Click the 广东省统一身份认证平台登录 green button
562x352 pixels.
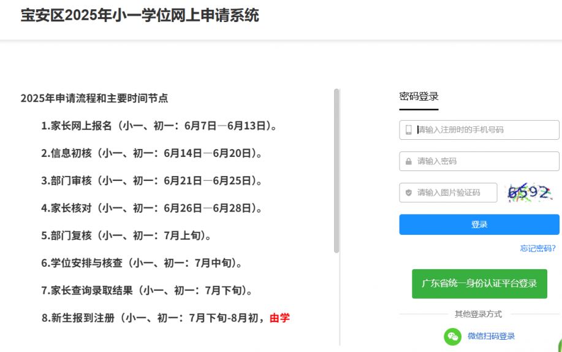coord(479,284)
